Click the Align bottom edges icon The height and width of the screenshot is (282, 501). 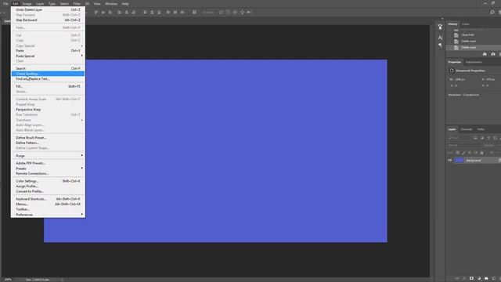point(110,13)
